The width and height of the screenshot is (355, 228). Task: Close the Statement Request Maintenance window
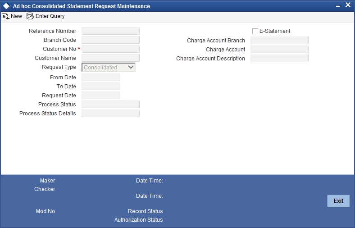click(x=348, y=5)
